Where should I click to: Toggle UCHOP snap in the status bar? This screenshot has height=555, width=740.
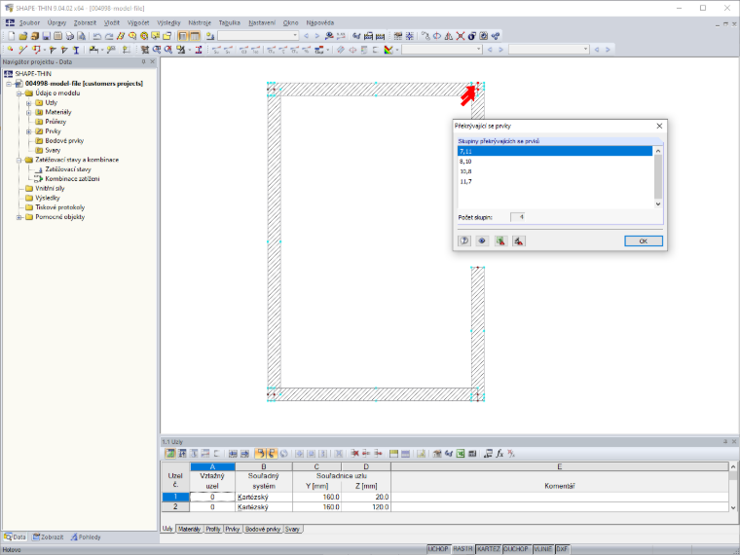438,549
